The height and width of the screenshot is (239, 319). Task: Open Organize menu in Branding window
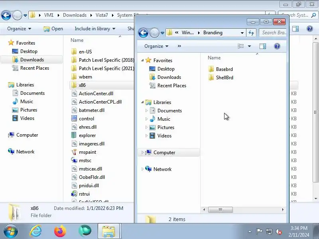pyautogui.click(x=156, y=46)
